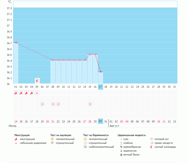
Task: Select highlighted cycle day 17 on axis
Action: point(101,87)
